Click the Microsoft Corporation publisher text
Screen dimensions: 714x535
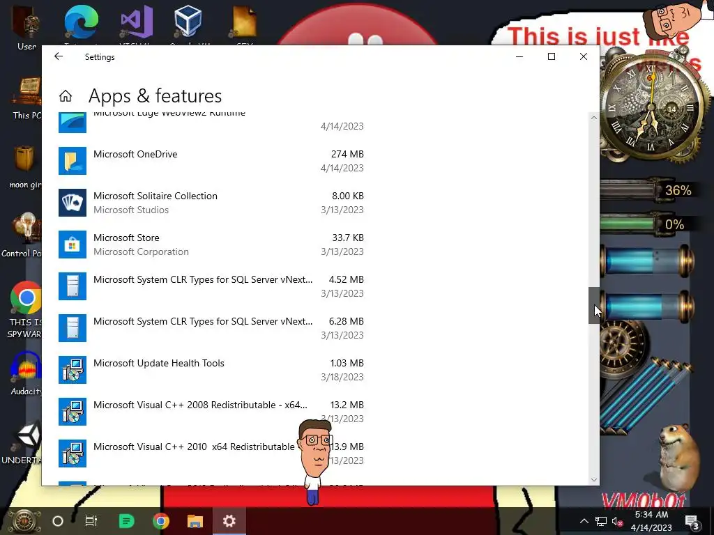click(141, 252)
